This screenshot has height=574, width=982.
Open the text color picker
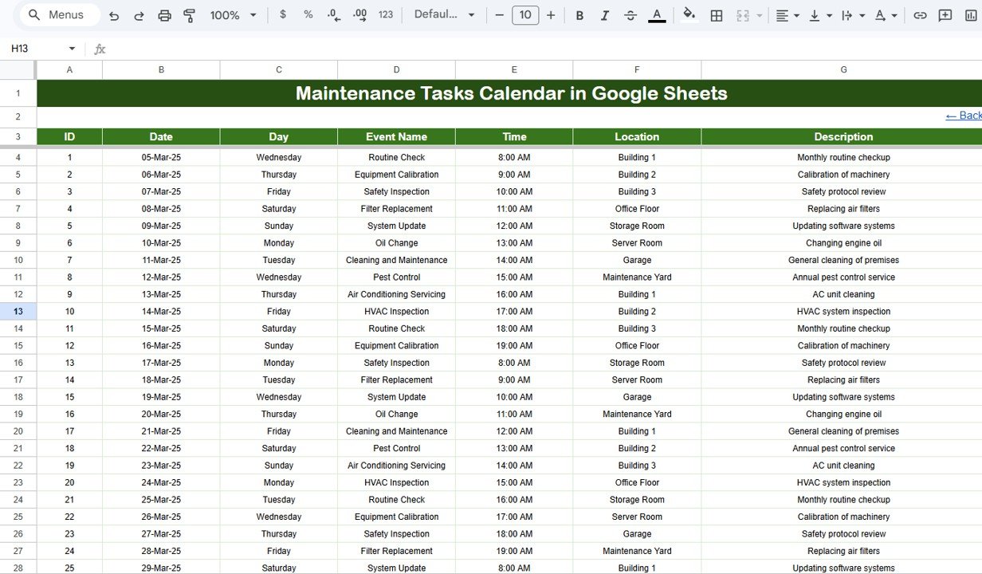click(x=657, y=15)
